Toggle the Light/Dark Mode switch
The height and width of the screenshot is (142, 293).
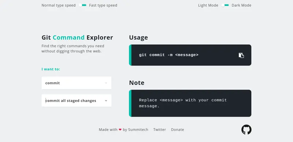225,5
